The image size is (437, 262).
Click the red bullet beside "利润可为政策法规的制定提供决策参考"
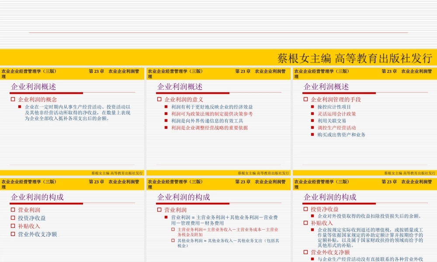(166, 114)
